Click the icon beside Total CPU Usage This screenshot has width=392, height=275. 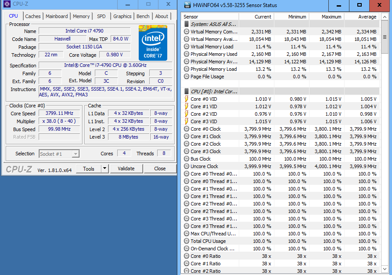point(187,241)
